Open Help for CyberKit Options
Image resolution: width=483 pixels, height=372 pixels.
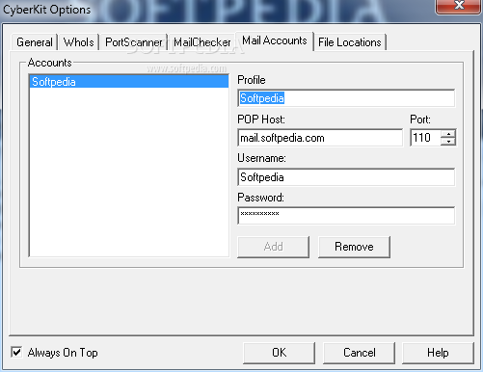438,353
